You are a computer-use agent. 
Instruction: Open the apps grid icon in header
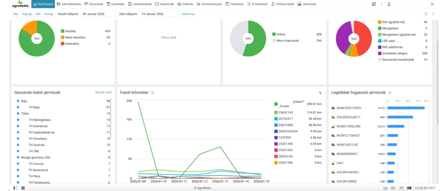(374, 4)
